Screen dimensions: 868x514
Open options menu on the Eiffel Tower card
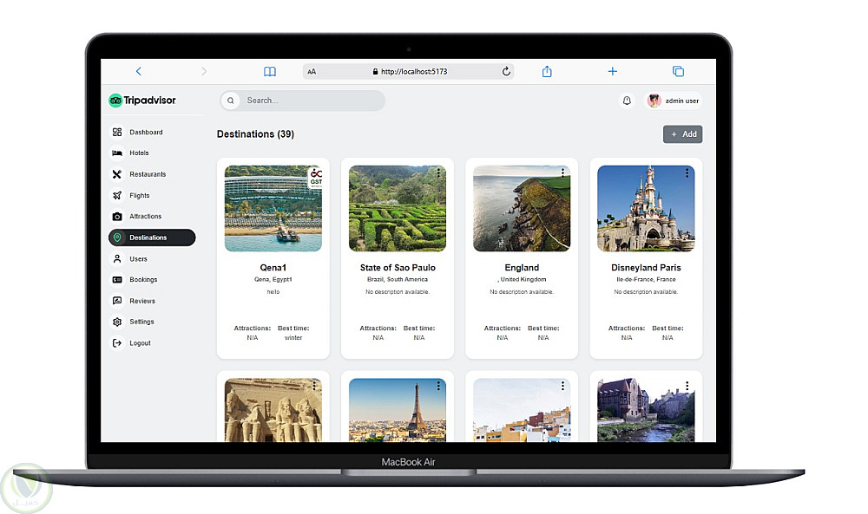point(438,386)
